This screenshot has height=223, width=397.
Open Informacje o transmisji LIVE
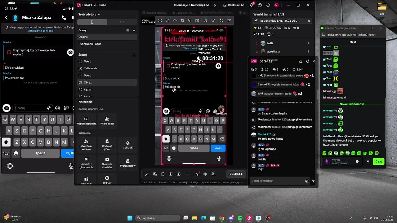point(192,5)
